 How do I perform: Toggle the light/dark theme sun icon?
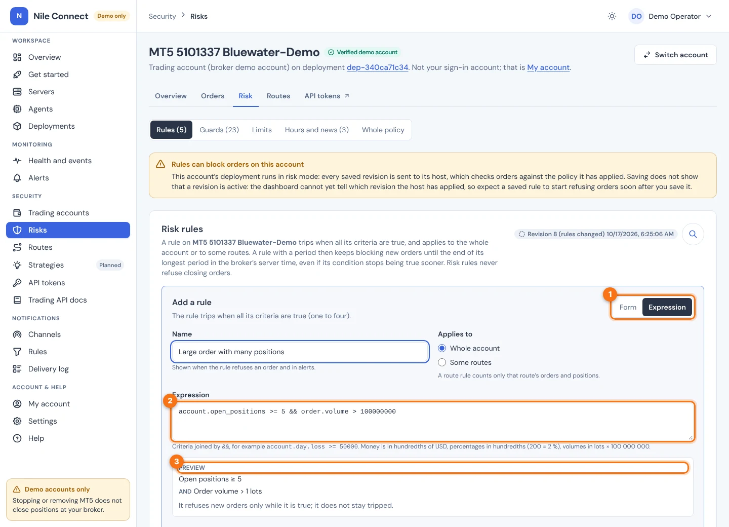612,16
